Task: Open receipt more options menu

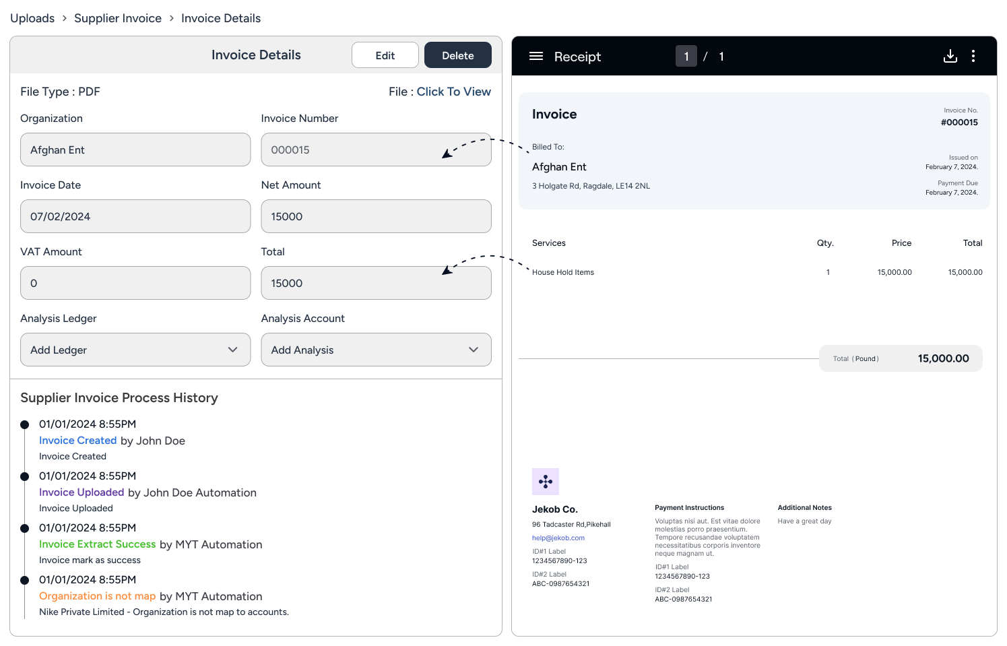Action: 973,57
